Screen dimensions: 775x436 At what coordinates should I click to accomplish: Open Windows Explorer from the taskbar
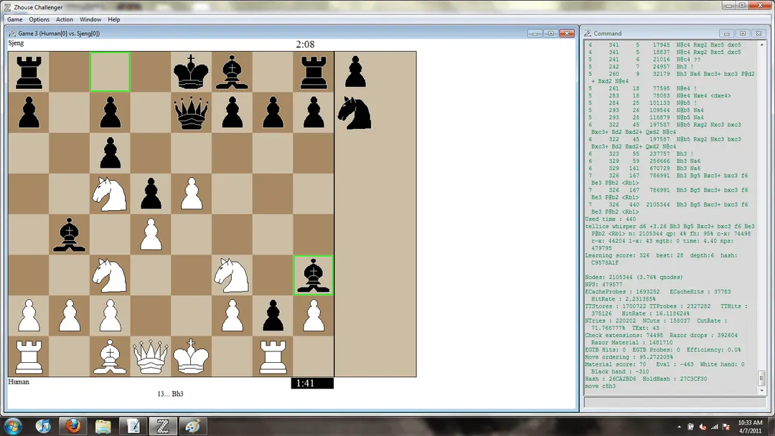(x=103, y=426)
